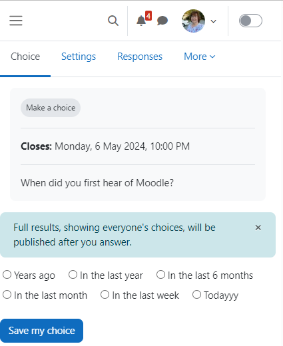
Task: Click the user profile avatar picture
Action: [x=193, y=21]
